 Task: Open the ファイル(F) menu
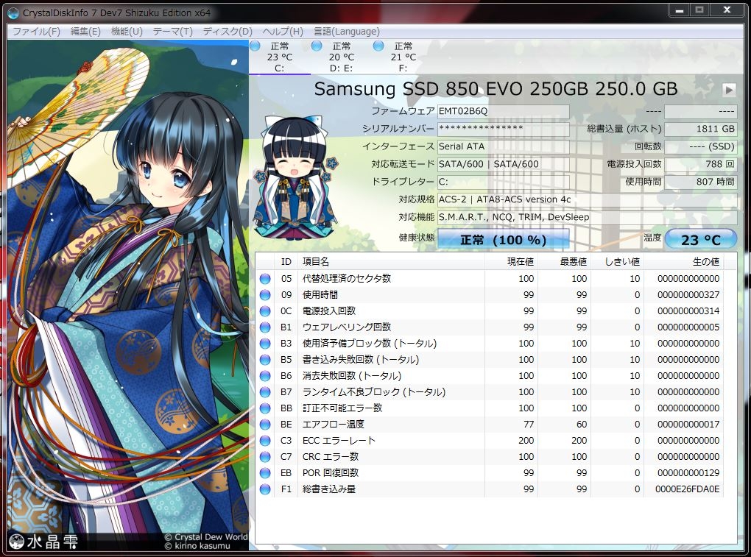tap(36, 32)
